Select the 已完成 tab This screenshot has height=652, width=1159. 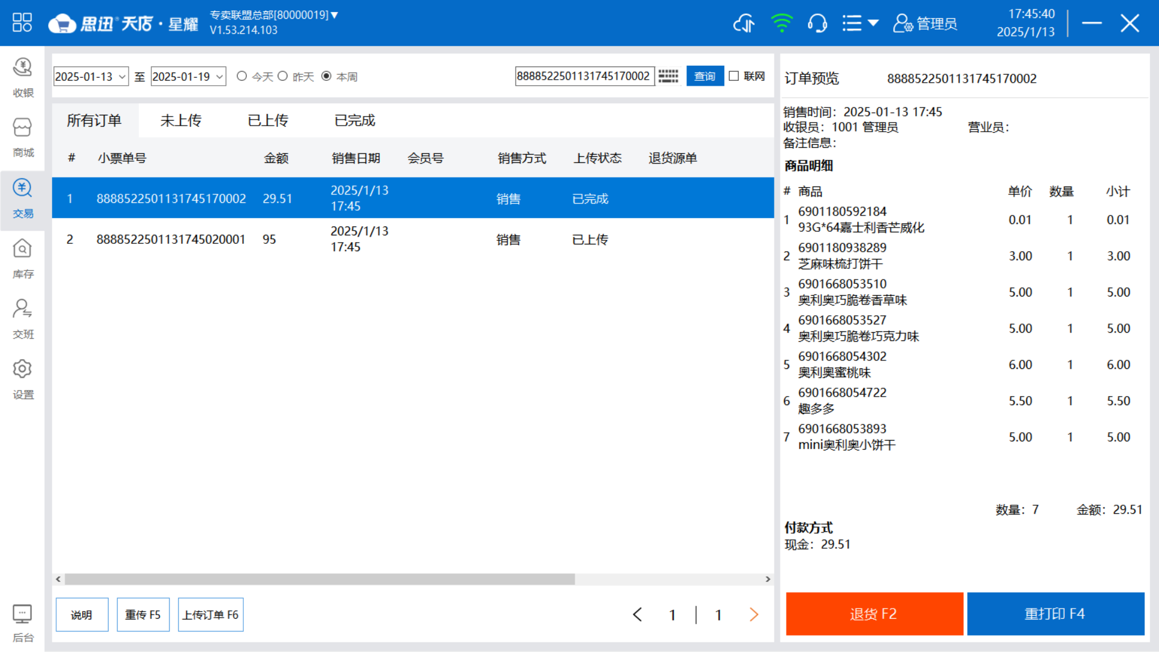point(356,121)
